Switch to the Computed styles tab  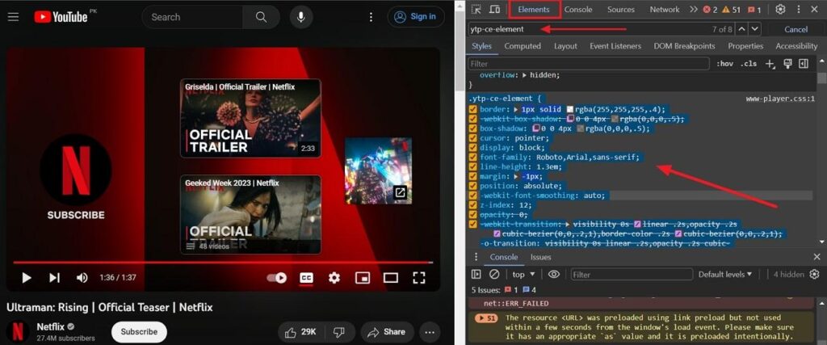(x=523, y=46)
